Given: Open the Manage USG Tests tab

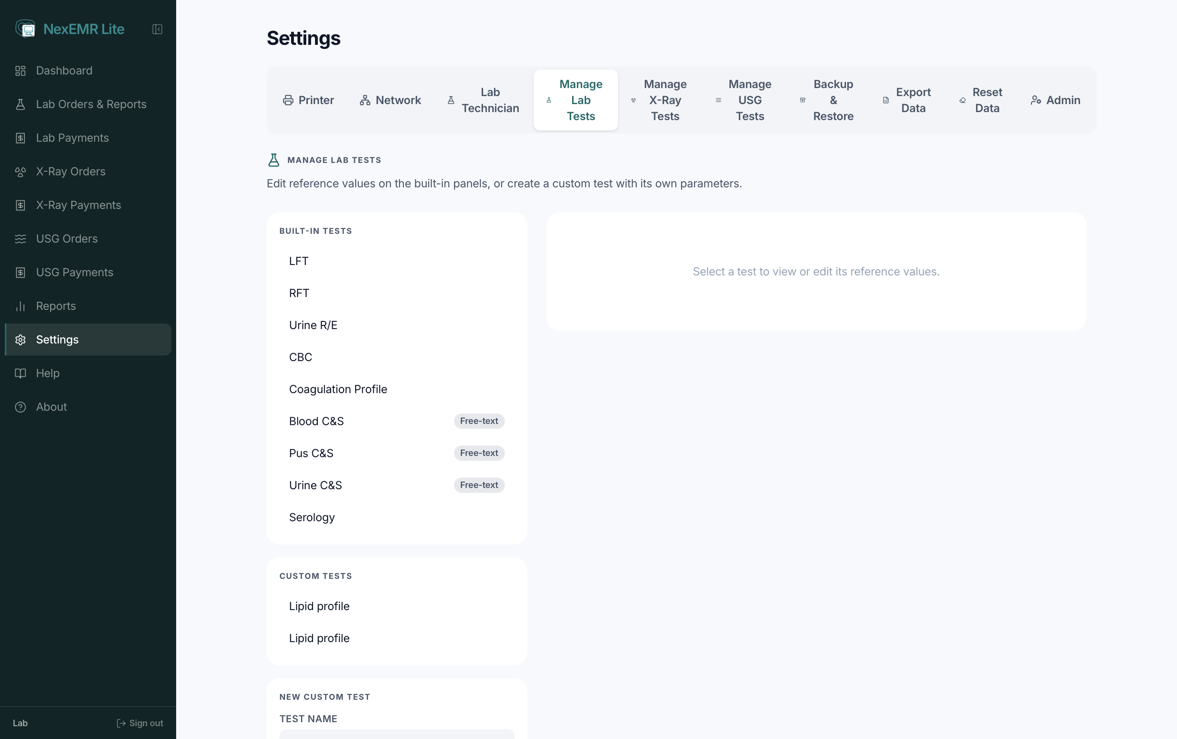Looking at the screenshot, I should [x=744, y=100].
